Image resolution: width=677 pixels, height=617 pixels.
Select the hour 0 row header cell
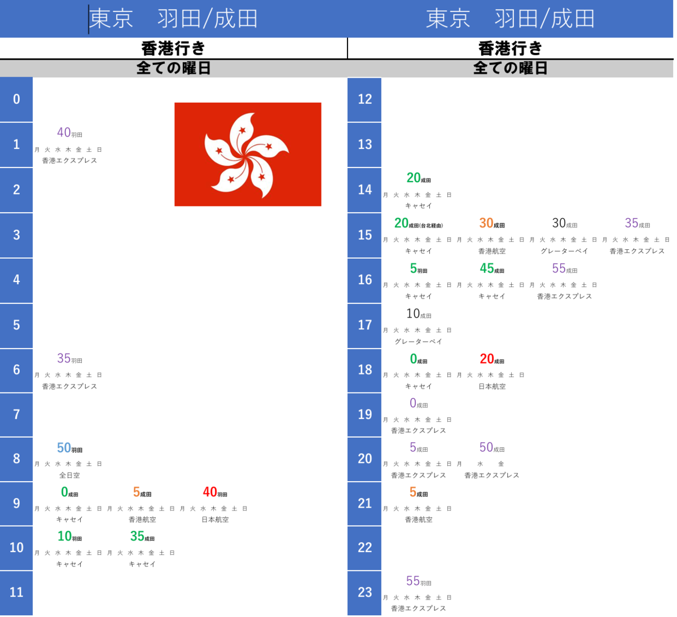[16, 99]
